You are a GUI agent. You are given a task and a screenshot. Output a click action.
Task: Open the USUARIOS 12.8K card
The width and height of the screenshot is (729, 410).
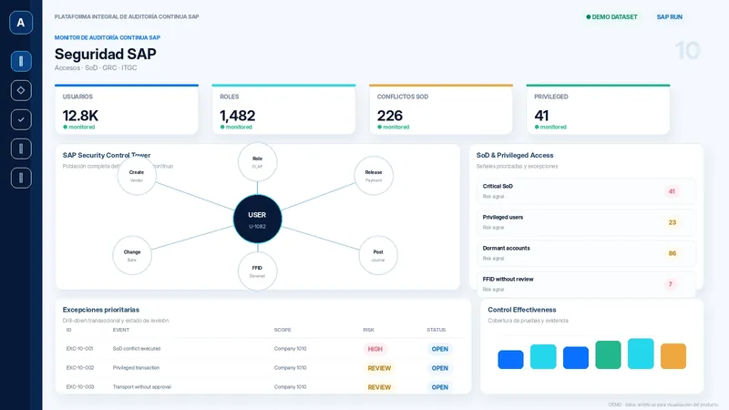[127, 109]
